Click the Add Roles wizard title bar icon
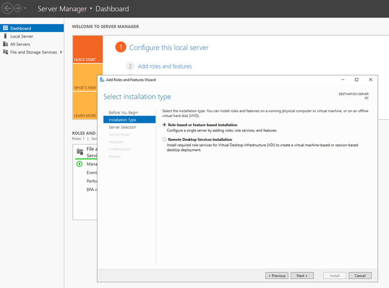Image resolution: width=389 pixels, height=288 pixels. click(x=102, y=79)
